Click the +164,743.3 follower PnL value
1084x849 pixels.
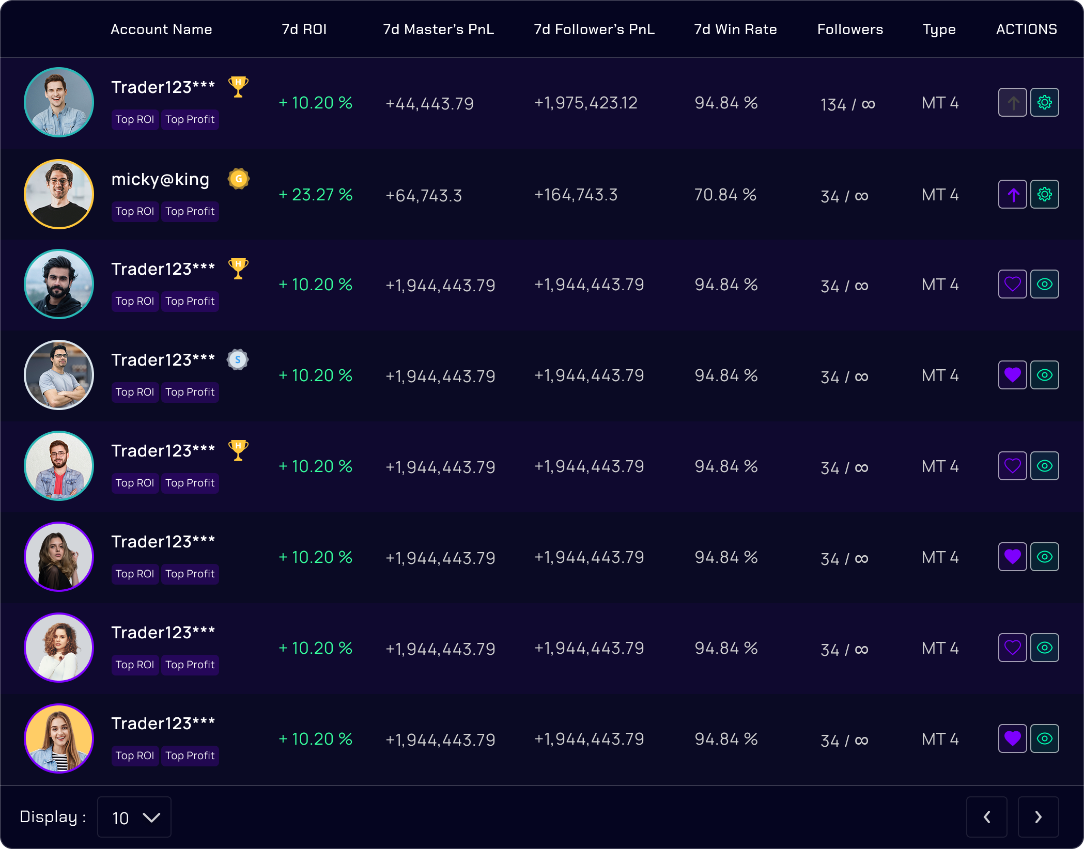(576, 195)
